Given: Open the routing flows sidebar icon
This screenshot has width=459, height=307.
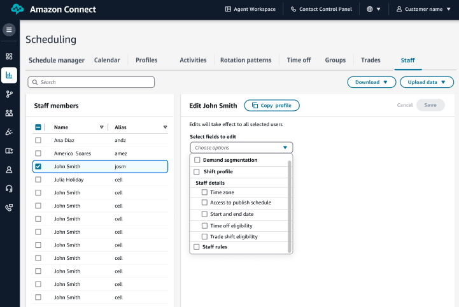Looking at the screenshot, I should [x=9, y=94].
